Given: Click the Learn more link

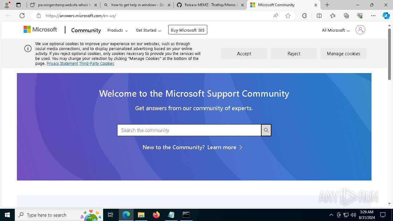Looking at the screenshot, I should coord(225,147).
